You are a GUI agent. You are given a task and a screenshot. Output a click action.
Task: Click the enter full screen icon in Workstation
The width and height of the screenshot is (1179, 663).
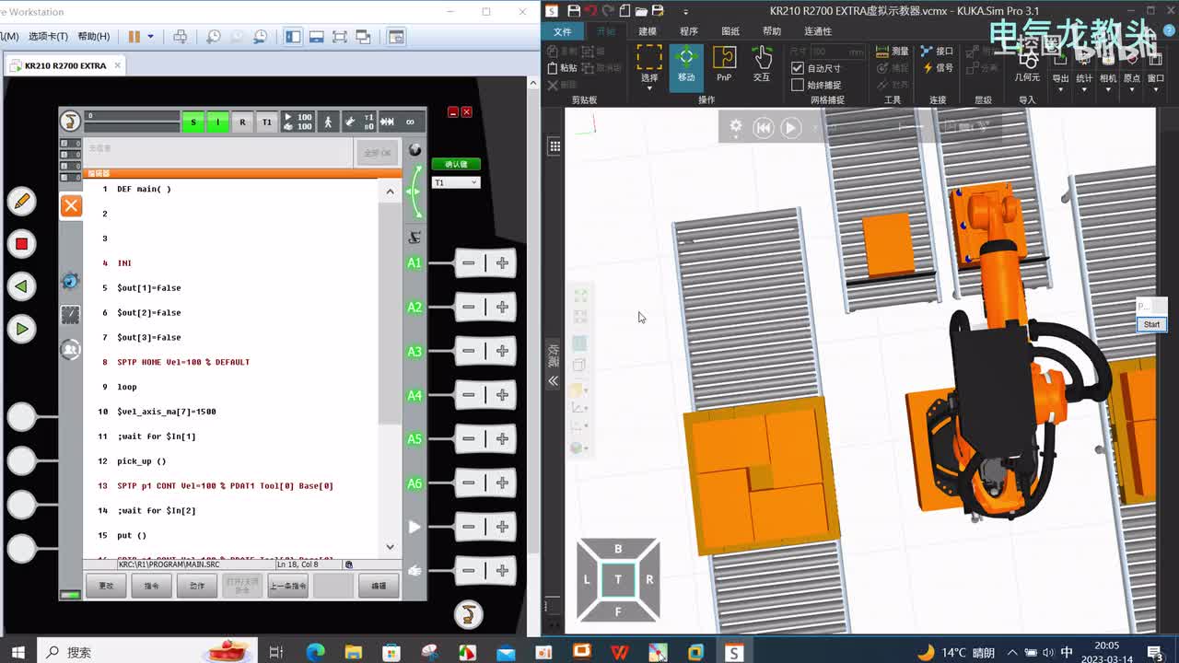pyautogui.click(x=340, y=37)
